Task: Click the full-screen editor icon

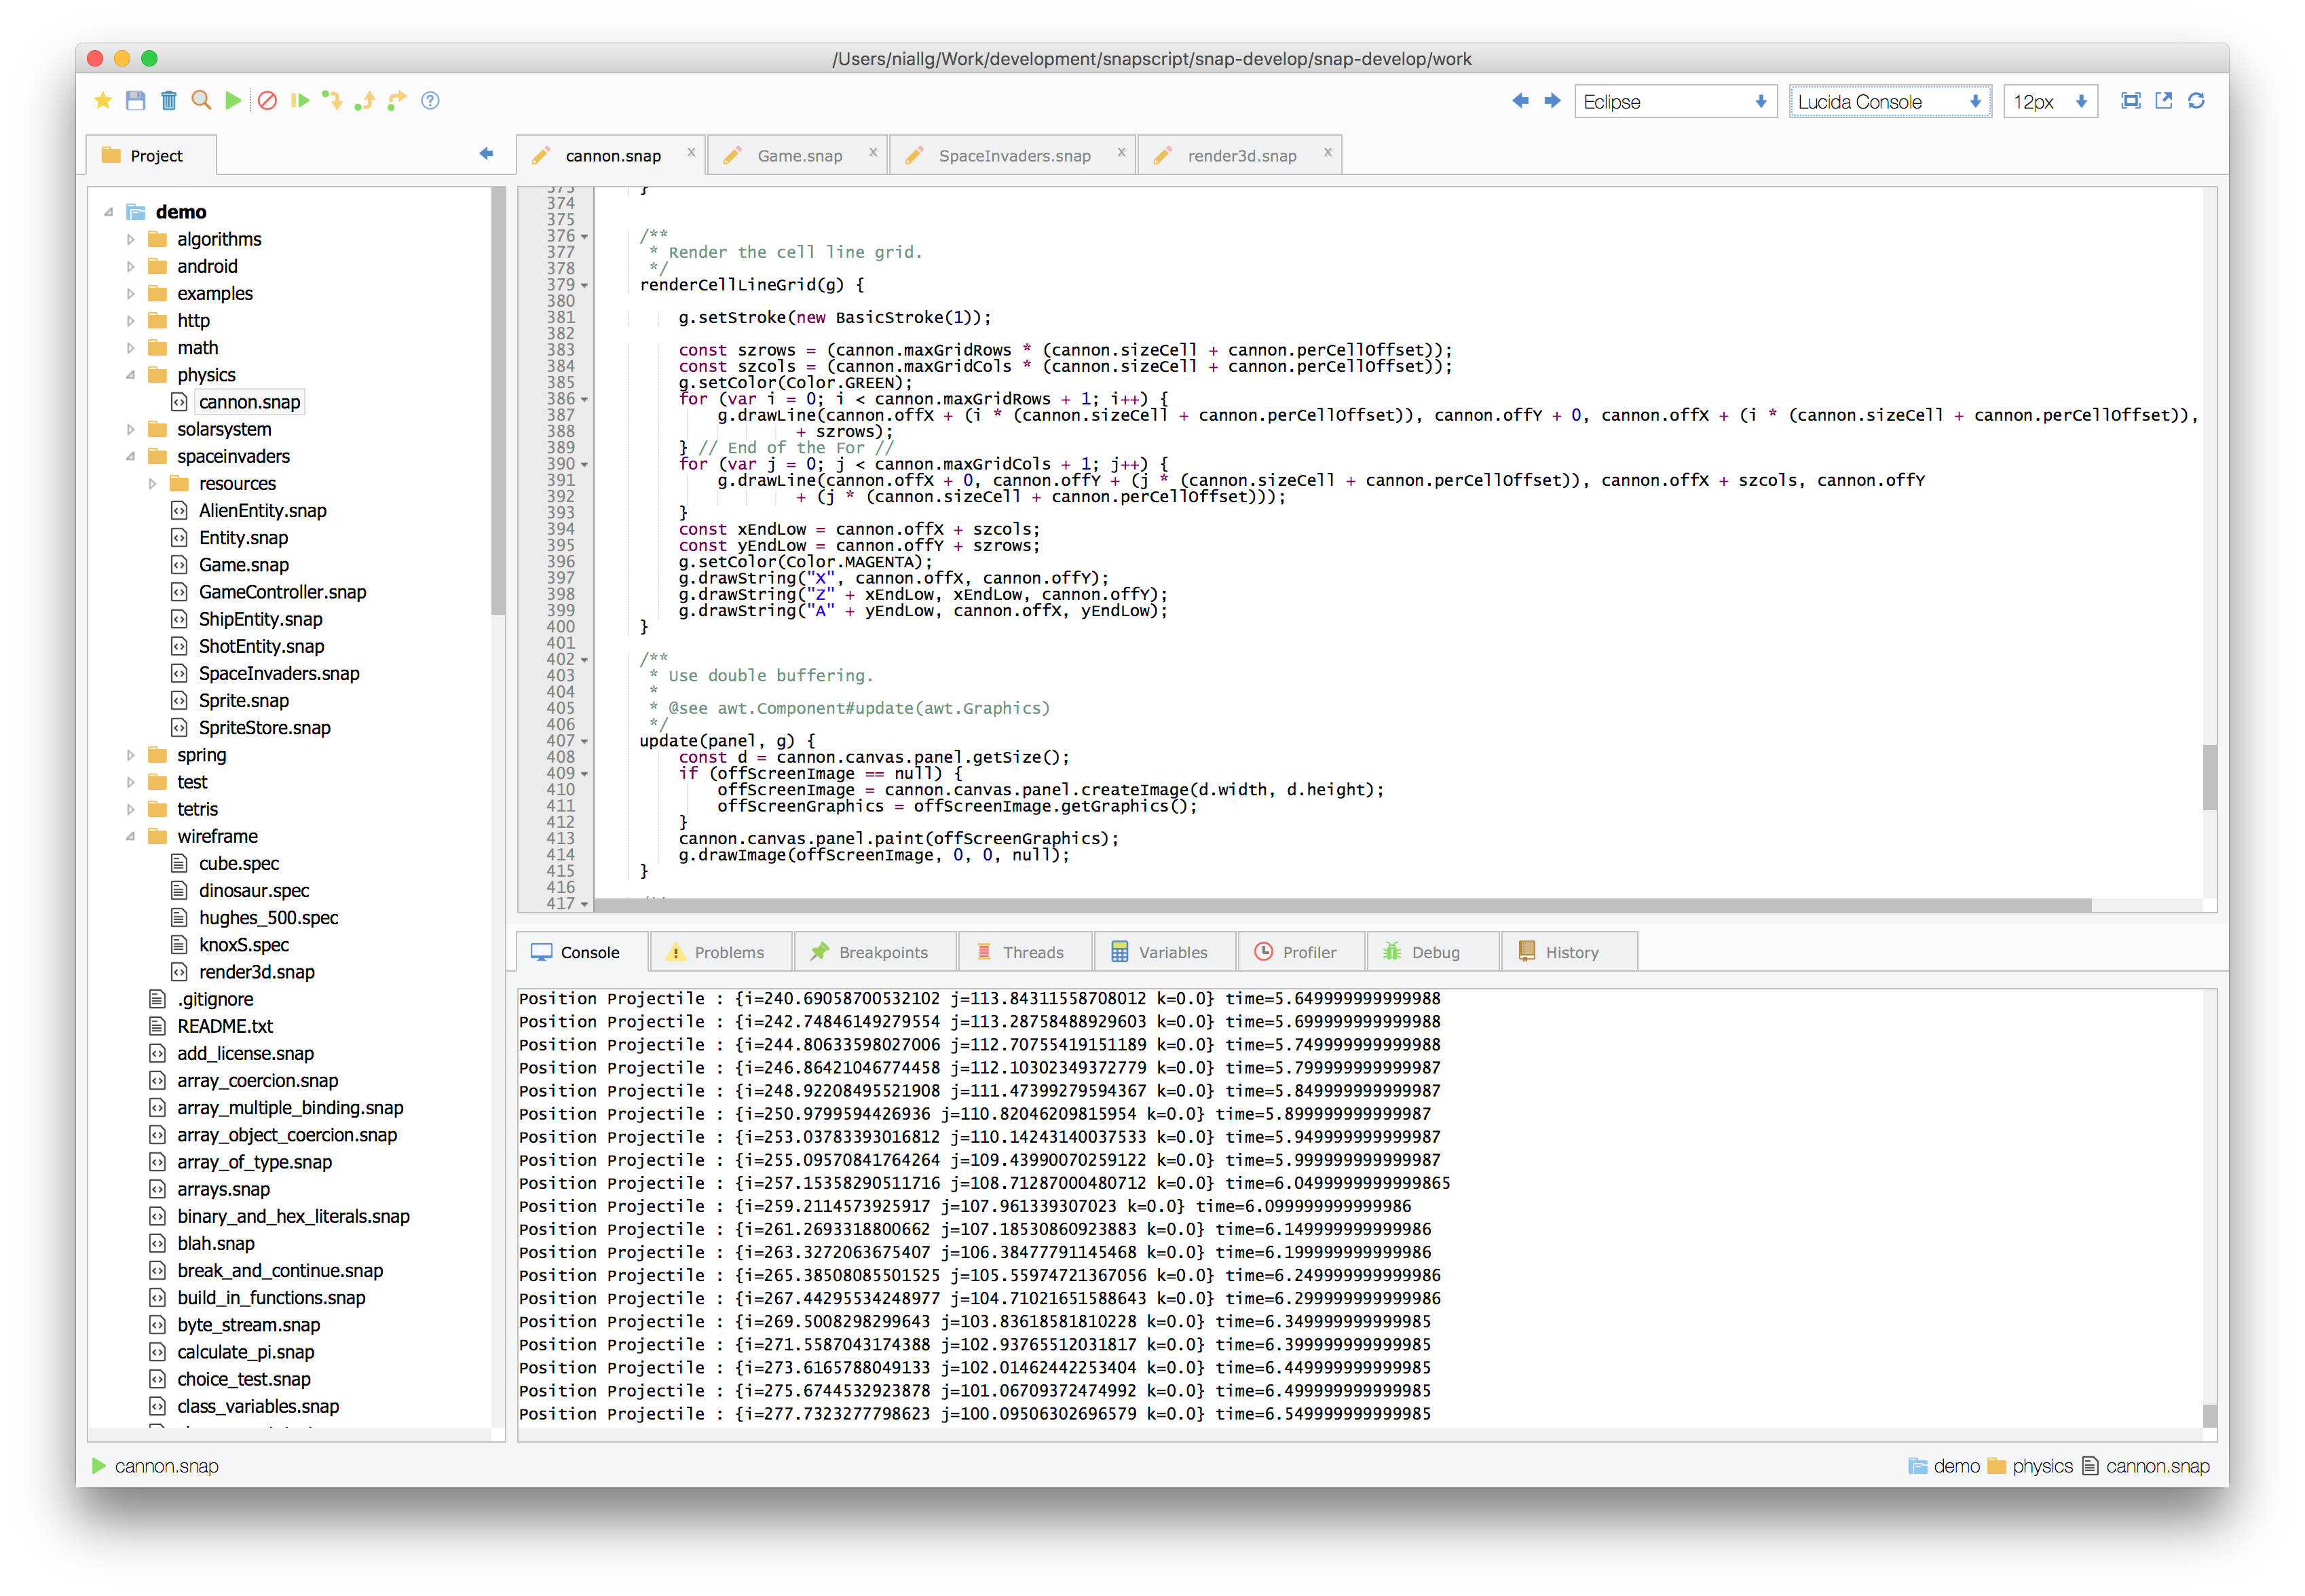Action: point(2131,101)
